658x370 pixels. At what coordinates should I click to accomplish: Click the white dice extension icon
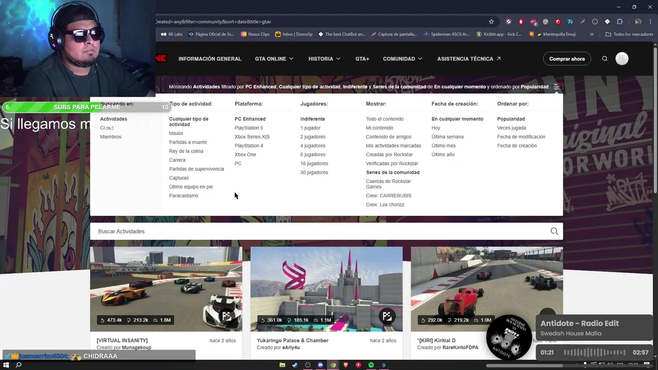click(607, 22)
